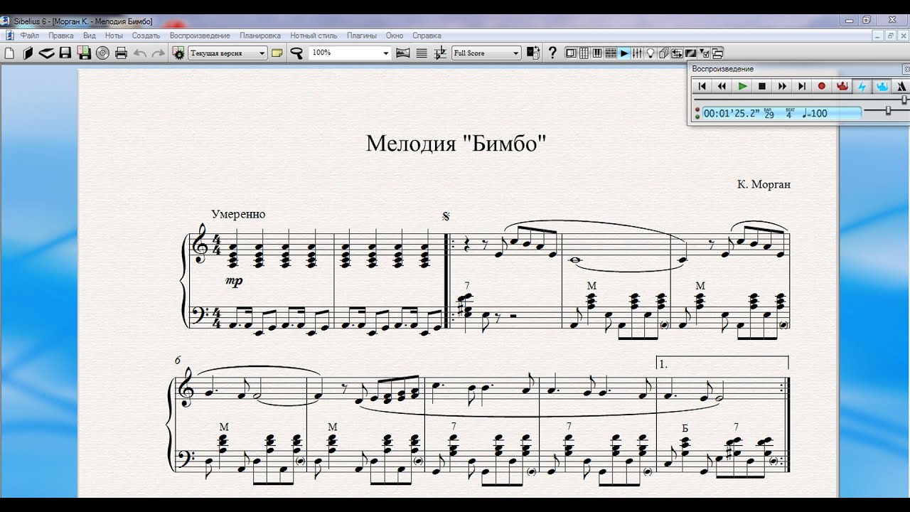Viewport: 910px width, 512px height.
Task: Open the Нотный стиль menu
Action: pyautogui.click(x=314, y=35)
